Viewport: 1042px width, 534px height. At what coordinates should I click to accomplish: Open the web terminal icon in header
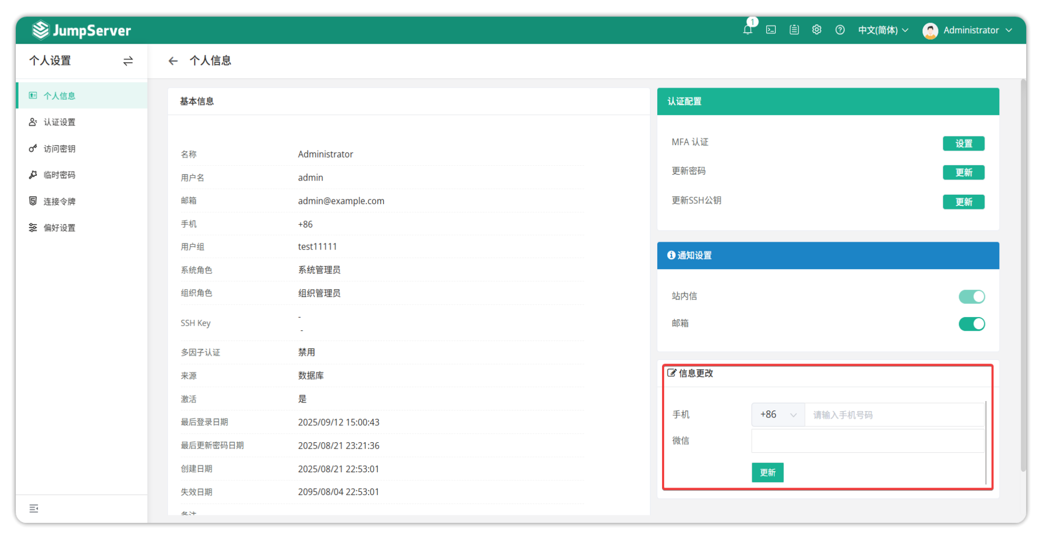(771, 30)
